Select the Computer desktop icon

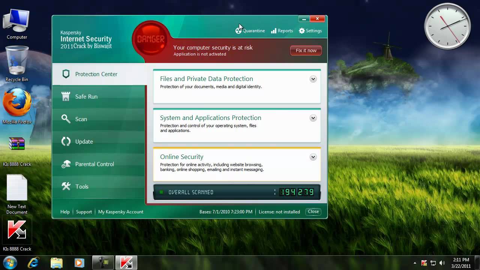tap(17, 24)
